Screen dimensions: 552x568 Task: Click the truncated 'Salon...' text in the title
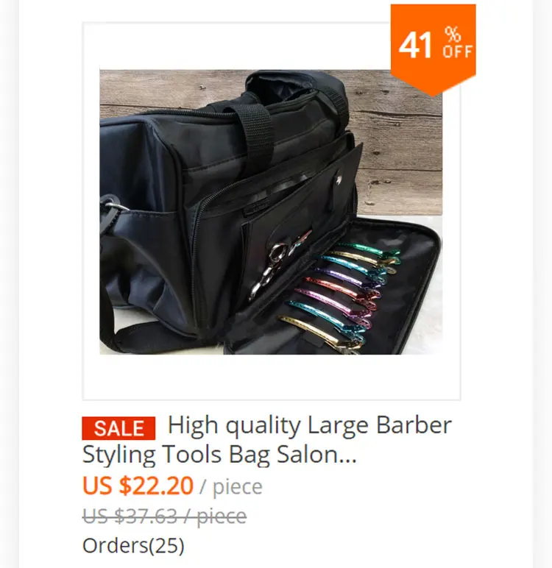point(317,454)
